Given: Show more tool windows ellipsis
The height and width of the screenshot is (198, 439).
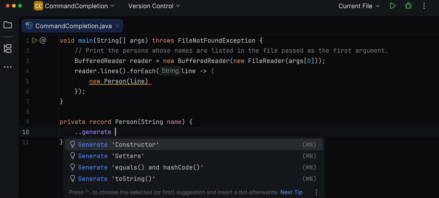Looking at the screenshot, I should pyautogui.click(x=8, y=67).
